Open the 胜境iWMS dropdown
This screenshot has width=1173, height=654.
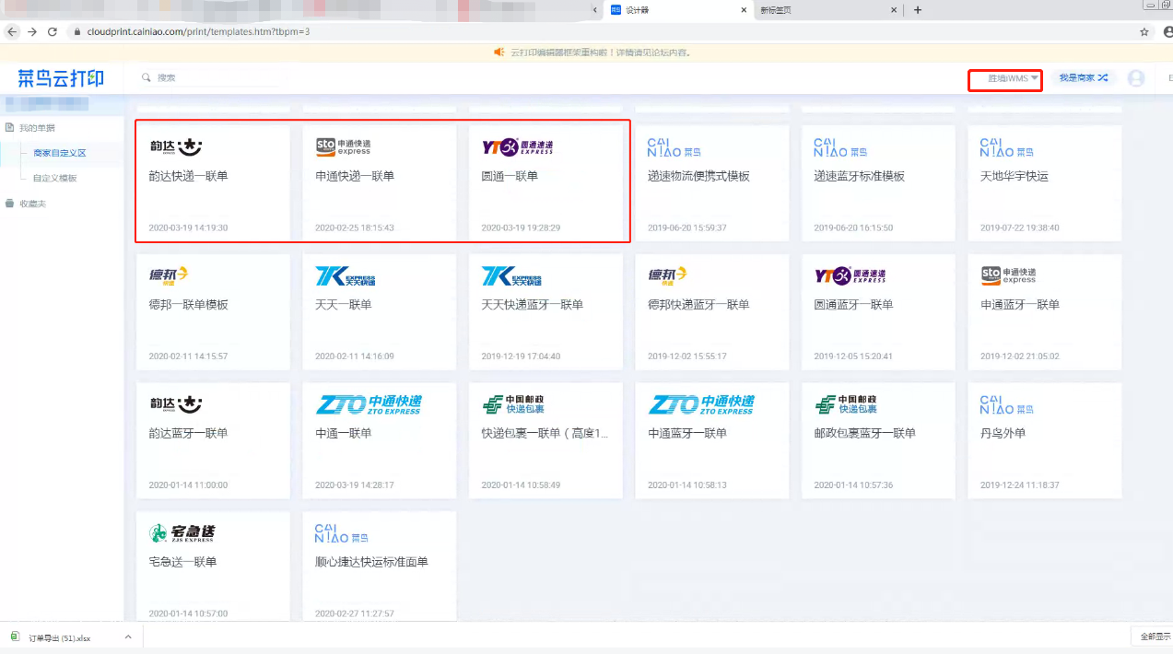(x=1013, y=78)
